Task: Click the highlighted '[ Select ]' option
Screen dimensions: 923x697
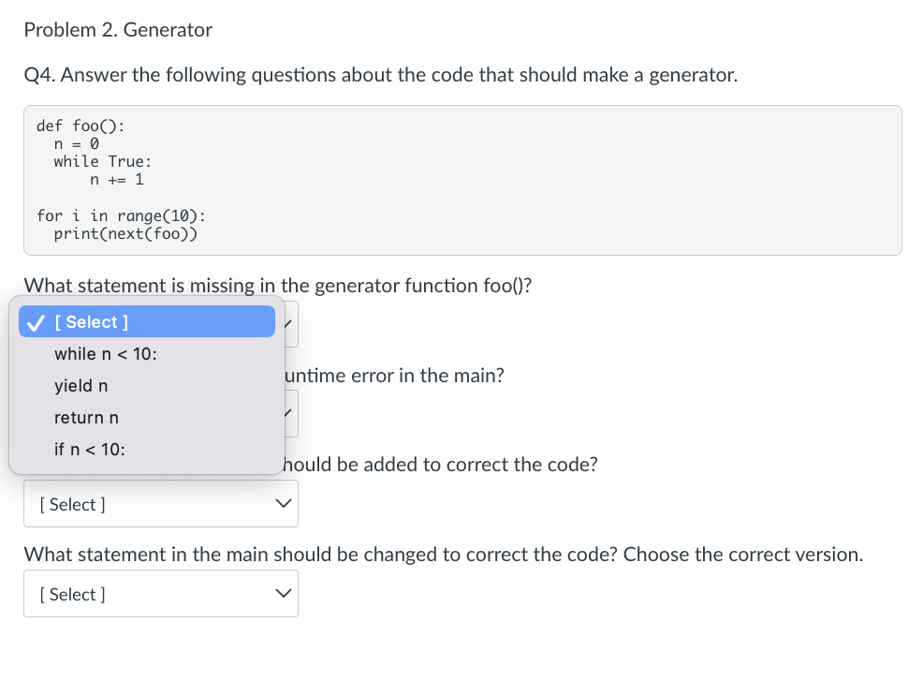Action: (147, 321)
